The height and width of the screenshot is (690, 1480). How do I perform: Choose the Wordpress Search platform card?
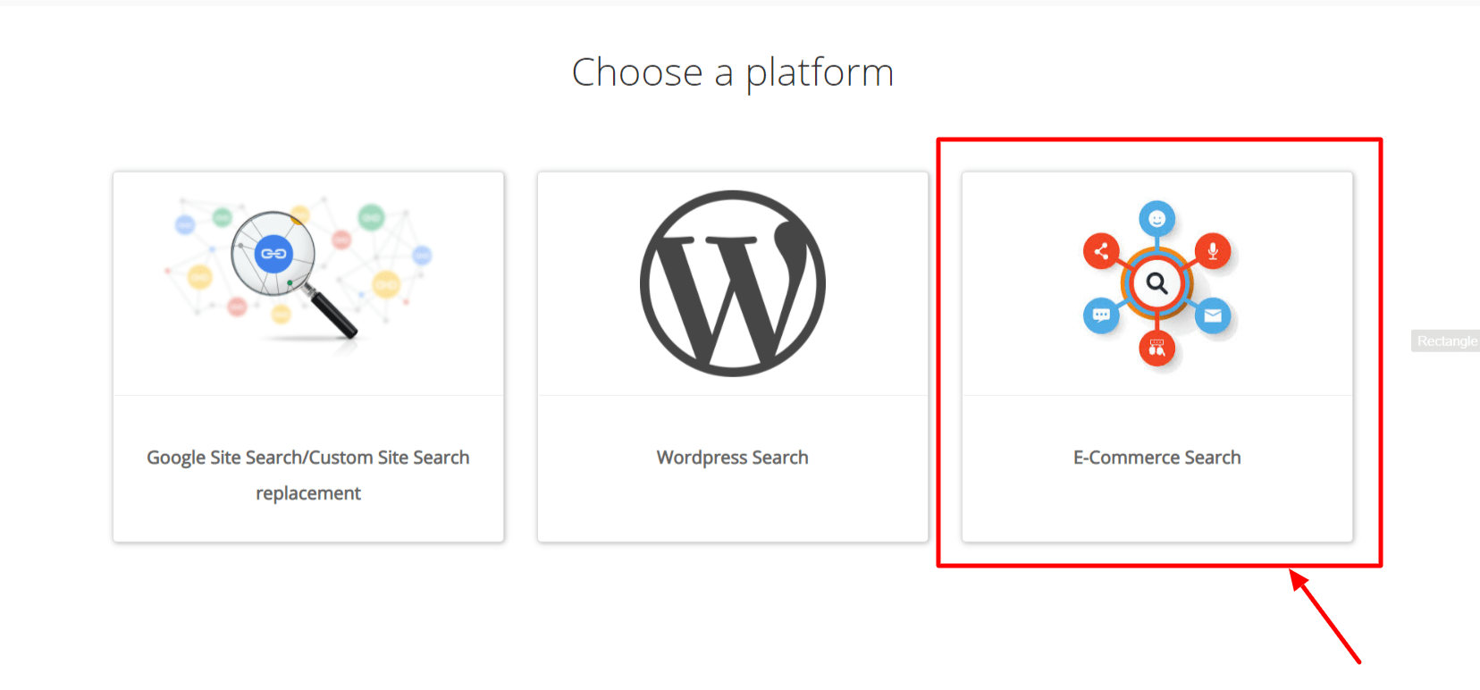point(733,357)
